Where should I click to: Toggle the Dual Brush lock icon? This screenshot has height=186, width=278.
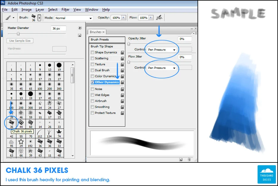[x=122, y=70]
